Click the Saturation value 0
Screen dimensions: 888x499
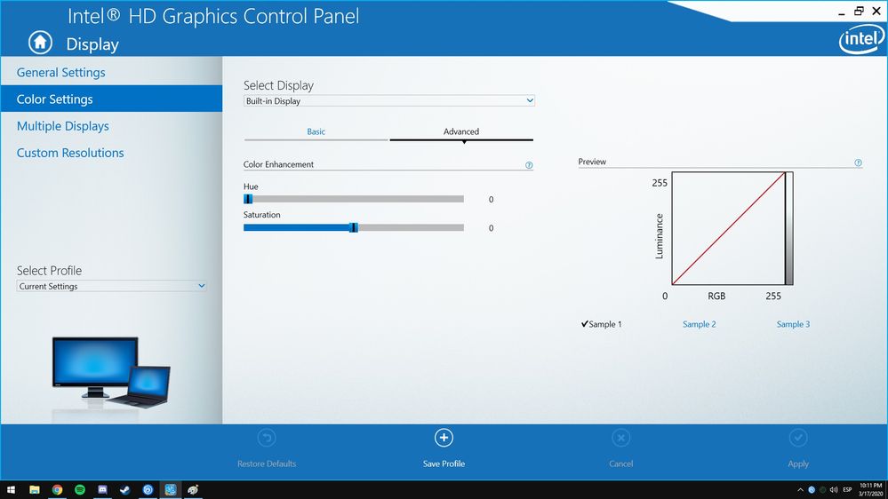point(491,228)
